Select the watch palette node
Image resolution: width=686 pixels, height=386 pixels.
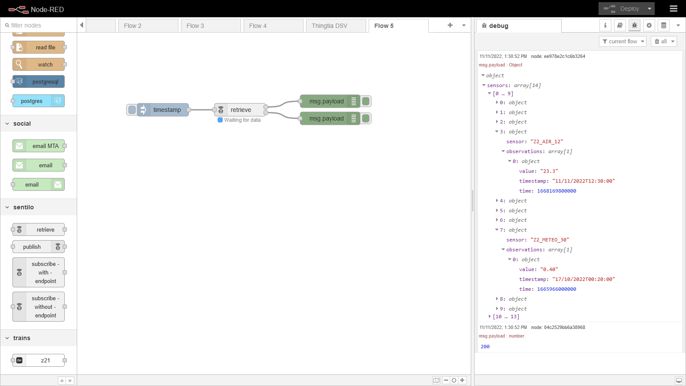pyautogui.click(x=39, y=64)
